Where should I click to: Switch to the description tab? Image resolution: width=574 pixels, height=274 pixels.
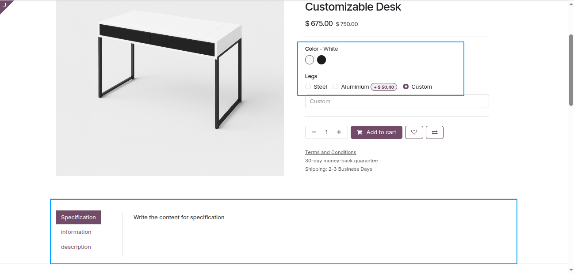coord(76,247)
